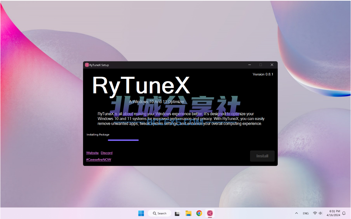Switch the ENG input language indicator
This screenshot has height=219, width=351.
tap(305, 213)
